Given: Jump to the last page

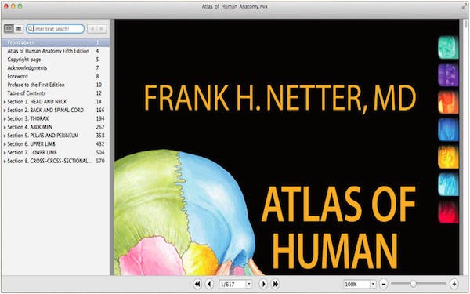Looking at the screenshot, I should [x=275, y=284].
